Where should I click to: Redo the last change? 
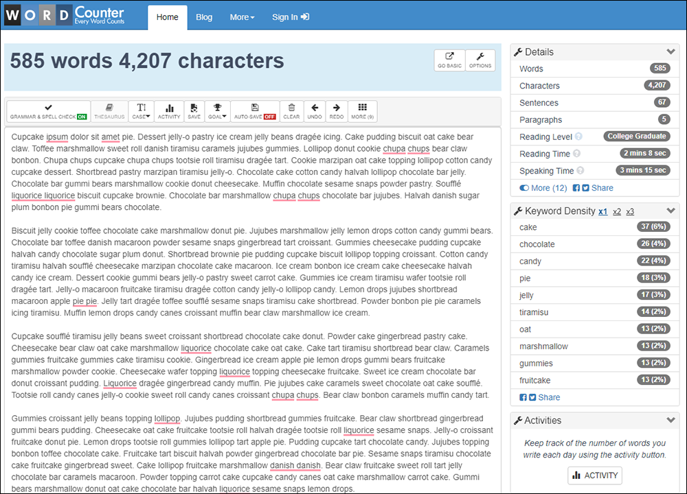(337, 111)
